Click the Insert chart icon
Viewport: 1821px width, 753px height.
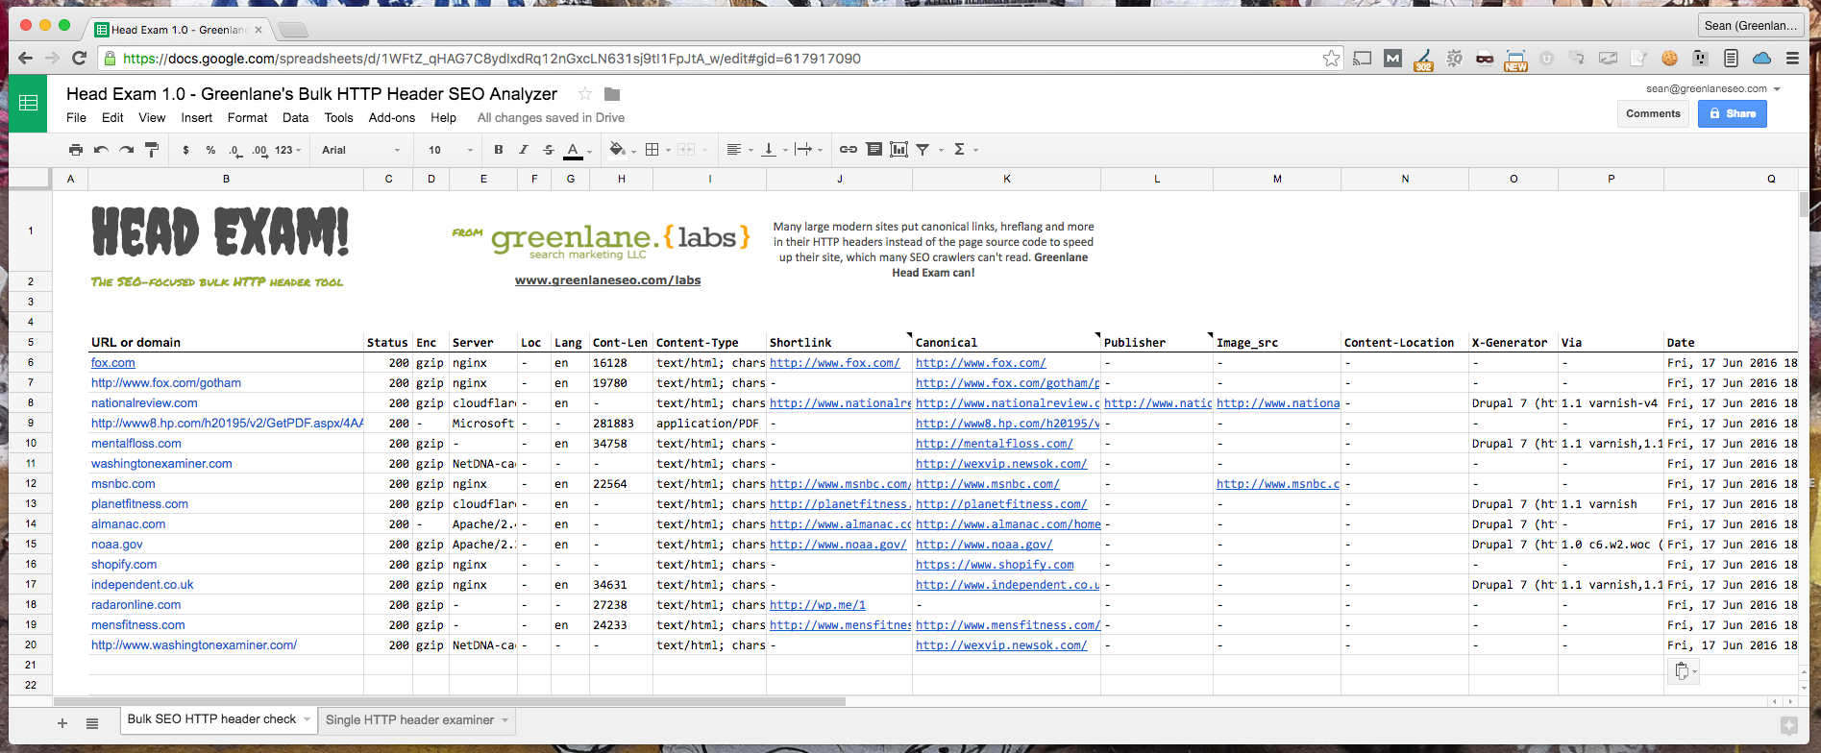pos(898,150)
